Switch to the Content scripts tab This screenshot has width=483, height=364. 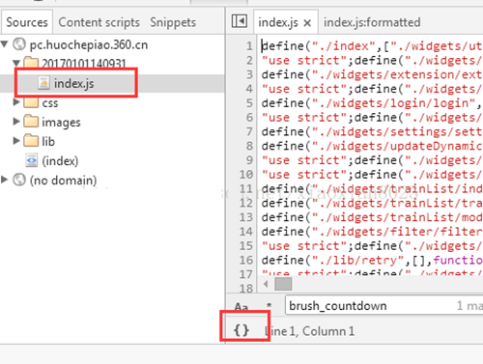(x=99, y=22)
